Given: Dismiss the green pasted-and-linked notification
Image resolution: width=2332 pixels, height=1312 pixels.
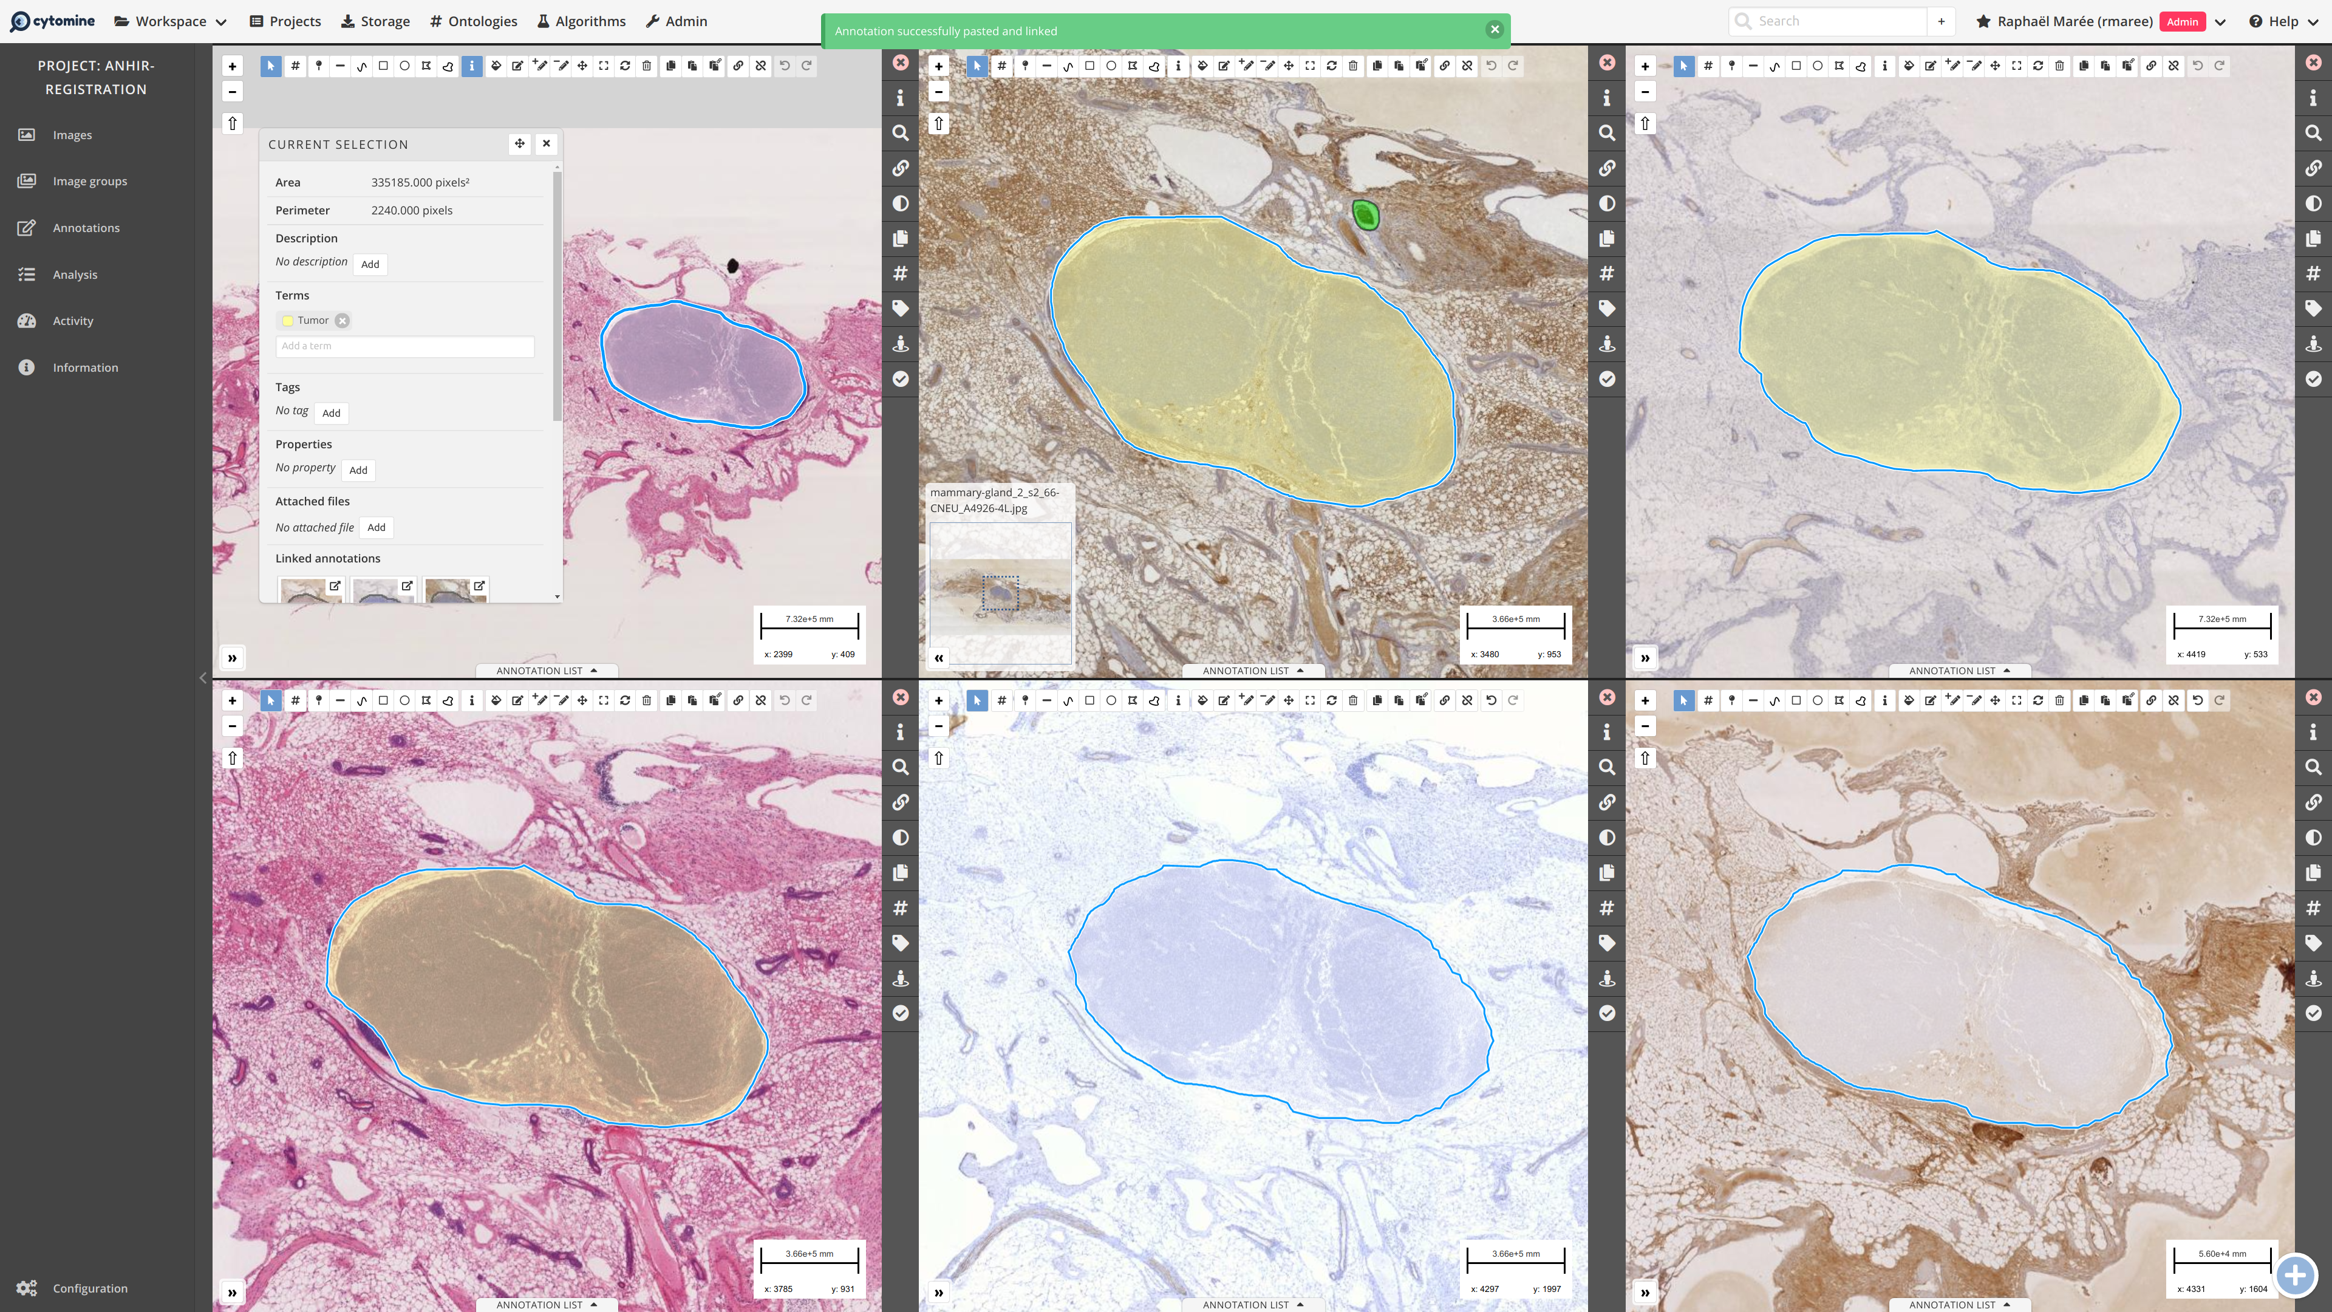Looking at the screenshot, I should coord(1495,30).
